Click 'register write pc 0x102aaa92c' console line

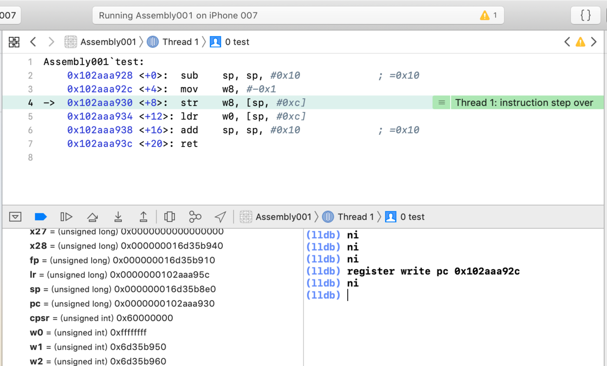[x=433, y=271]
